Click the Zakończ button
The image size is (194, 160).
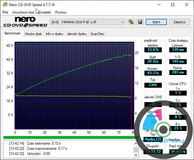point(179,22)
